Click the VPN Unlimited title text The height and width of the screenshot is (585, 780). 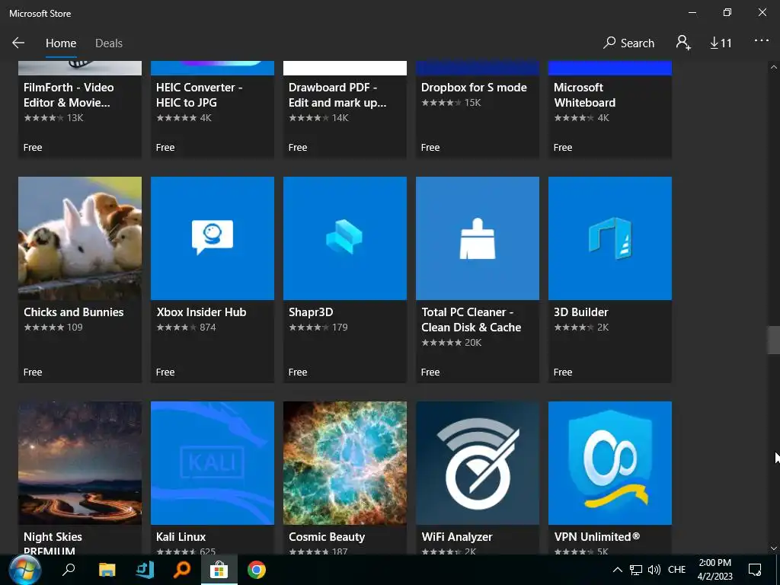click(597, 537)
